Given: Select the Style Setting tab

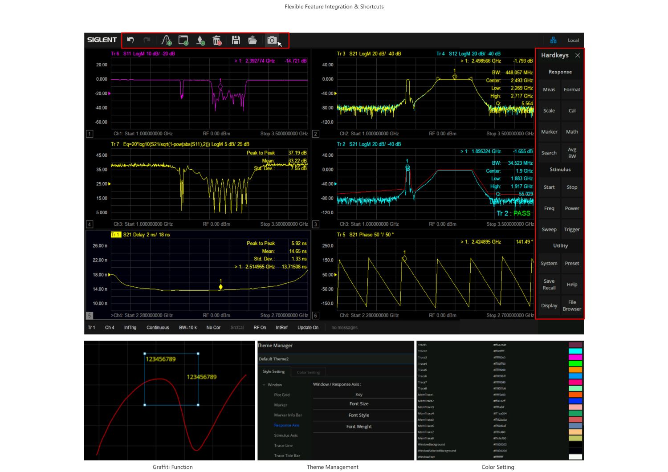Looking at the screenshot, I should click(273, 372).
